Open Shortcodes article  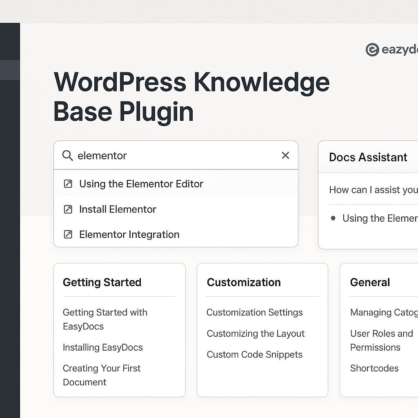tap(374, 368)
